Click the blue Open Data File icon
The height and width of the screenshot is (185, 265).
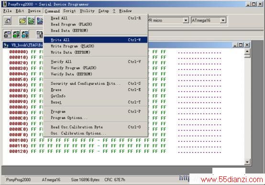(x=40, y=21)
